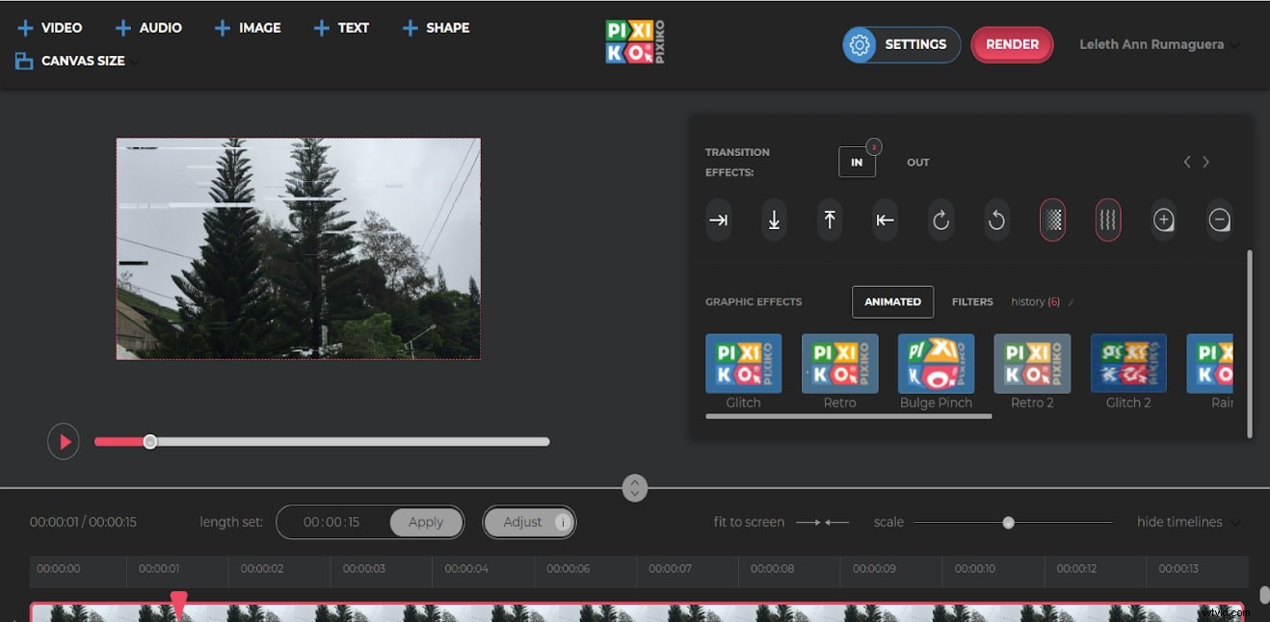Screen dimensions: 1270x622
Task: Switch transition effects to OUT mode
Action: pos(917,162)
